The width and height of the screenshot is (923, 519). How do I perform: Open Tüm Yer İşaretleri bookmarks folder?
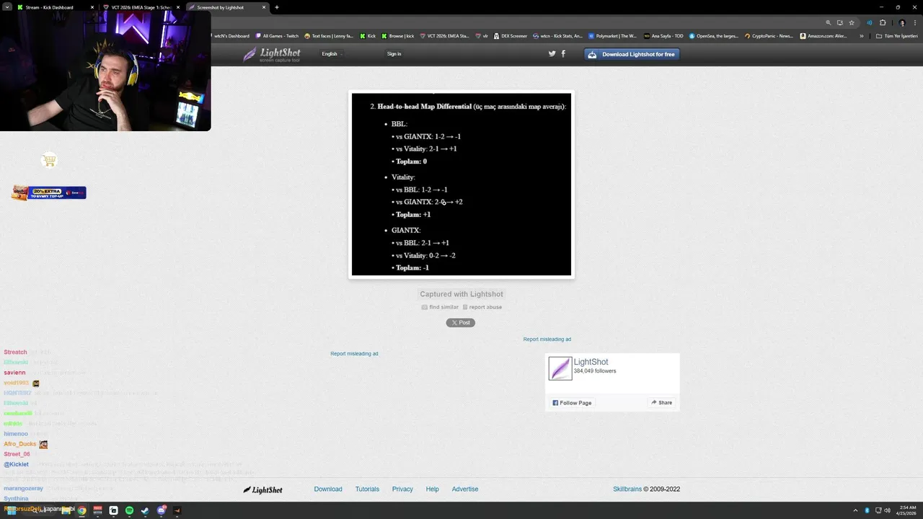click(897, 35)
